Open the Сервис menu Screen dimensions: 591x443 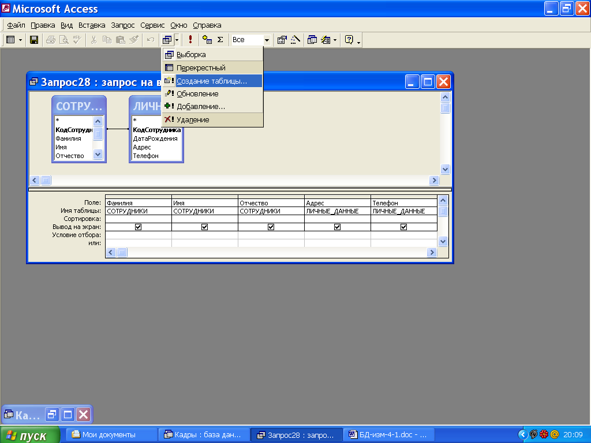(152, 25)
